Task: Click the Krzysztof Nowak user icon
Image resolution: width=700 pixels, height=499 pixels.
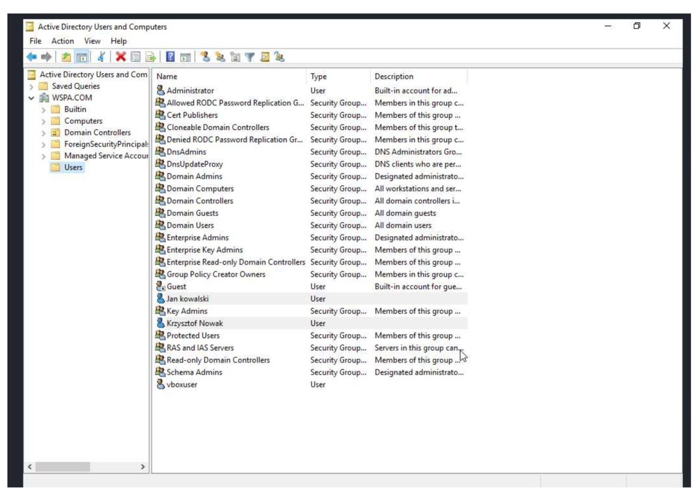Action: [x=160, y=323]
